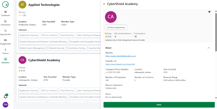Toggle the green heart favorite icon
217x109 pixels.
click(x=209, y=12)
